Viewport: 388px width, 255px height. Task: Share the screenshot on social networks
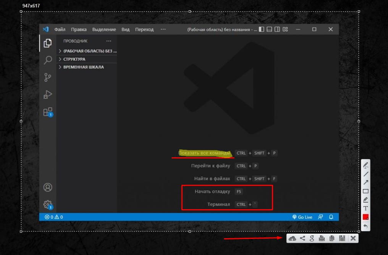click(x=302, y=239)
